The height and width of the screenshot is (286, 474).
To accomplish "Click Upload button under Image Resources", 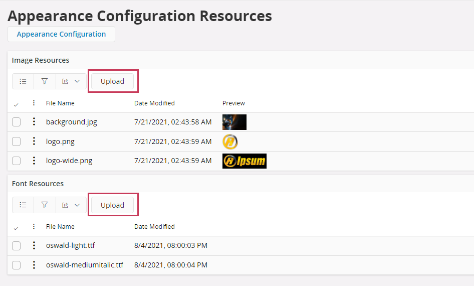I will [112, 81].
